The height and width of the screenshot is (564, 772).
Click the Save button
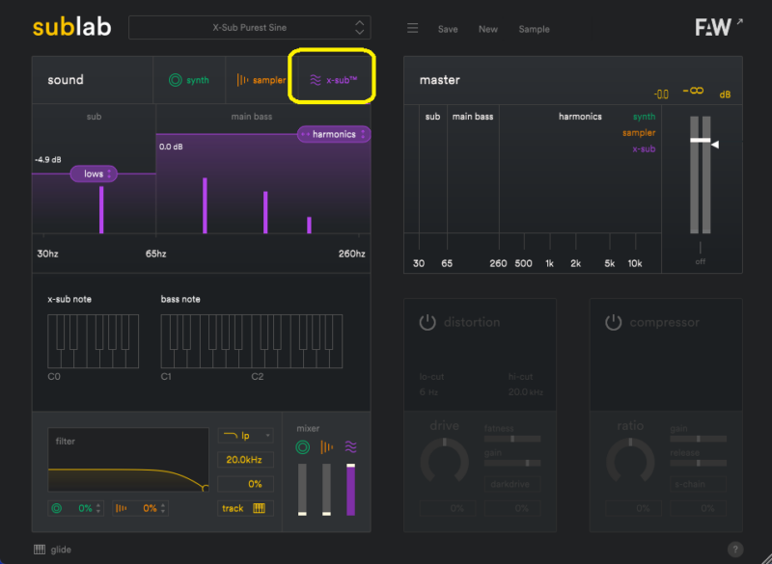[448, 29]
